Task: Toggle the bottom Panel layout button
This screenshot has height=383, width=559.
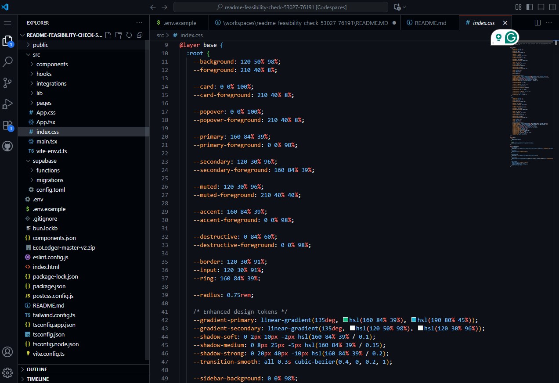Action: click(541, 7)
